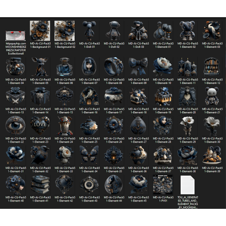
Task: Select the Element-11 candles file
Action: click(188, 67)
